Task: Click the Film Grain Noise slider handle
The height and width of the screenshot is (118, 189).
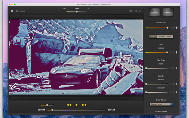Action: pos(146,68)
